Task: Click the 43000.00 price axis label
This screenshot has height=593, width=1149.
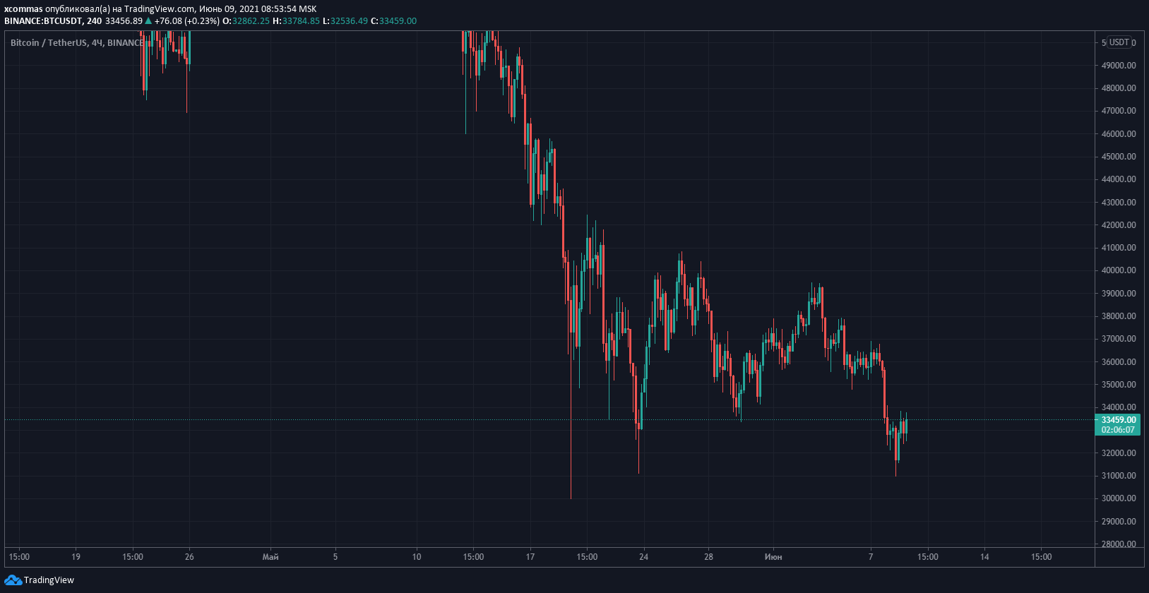Action: tap(1119, 203)
